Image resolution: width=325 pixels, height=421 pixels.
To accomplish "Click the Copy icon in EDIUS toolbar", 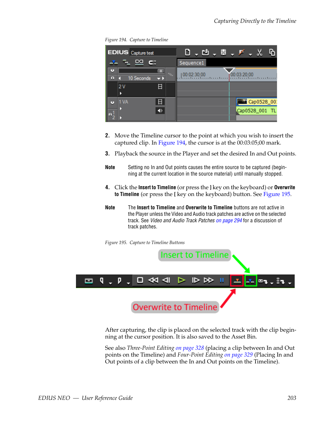I will (272, 52).
